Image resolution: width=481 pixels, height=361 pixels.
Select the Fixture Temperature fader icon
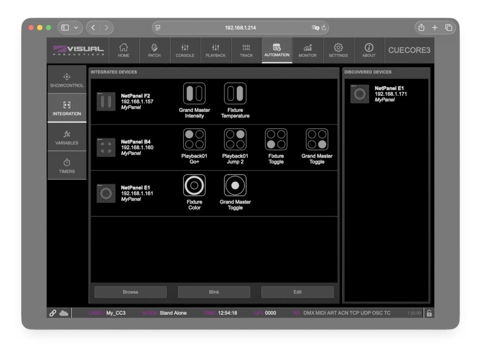(x=235, y=94)
